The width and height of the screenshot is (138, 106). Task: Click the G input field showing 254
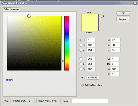pyautogui.click(x=91, y=64)
